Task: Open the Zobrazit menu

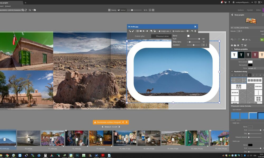Action: click(8, 6)
